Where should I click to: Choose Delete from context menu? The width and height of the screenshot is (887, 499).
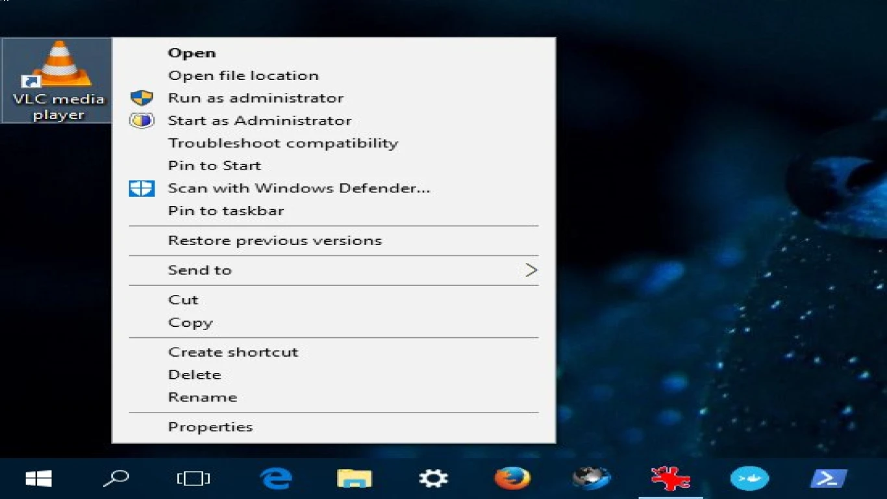click(x=195, y=375)
